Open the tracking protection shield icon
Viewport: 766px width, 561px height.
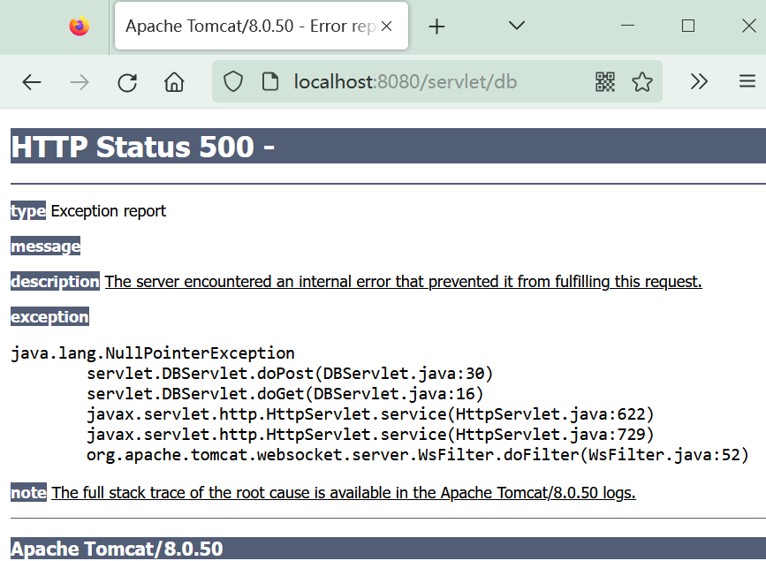233,81
